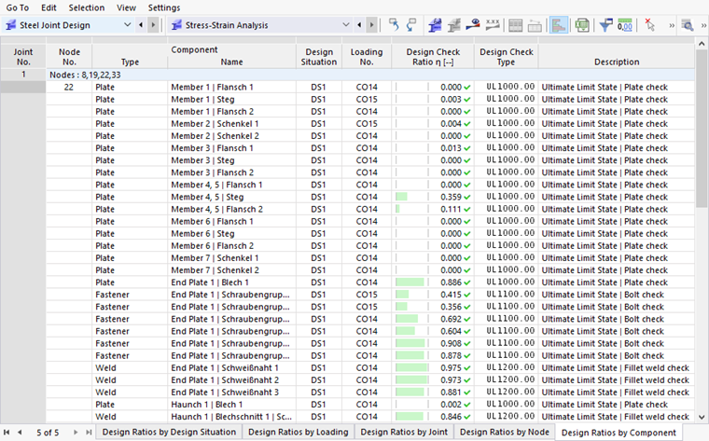
Task: Click the Node No. column header
Action: [69, 57]
